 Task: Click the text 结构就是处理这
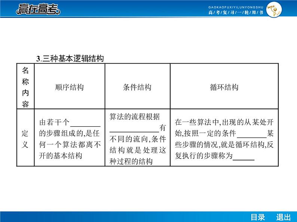coord(138,150)
